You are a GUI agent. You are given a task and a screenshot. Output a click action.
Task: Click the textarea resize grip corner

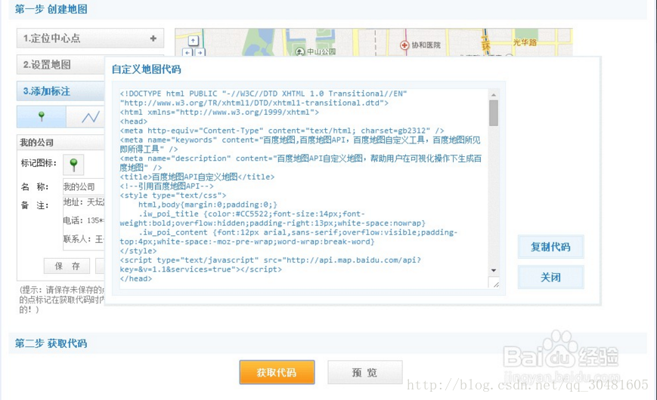(x=495, y=284)
